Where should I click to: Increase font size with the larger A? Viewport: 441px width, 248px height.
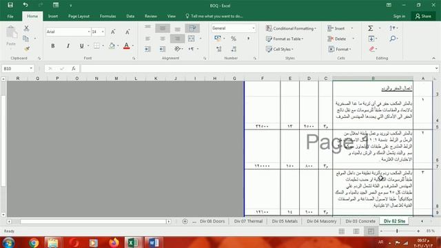point(113,32)
